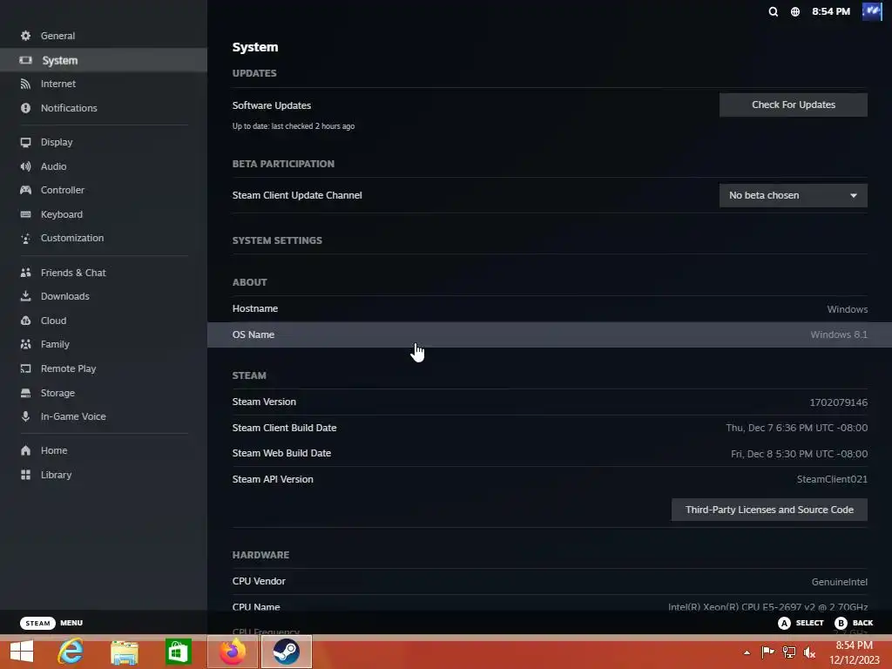Select Steam Client Build Date row
Screen dimensions: 892x669
[x=550, y=428]
